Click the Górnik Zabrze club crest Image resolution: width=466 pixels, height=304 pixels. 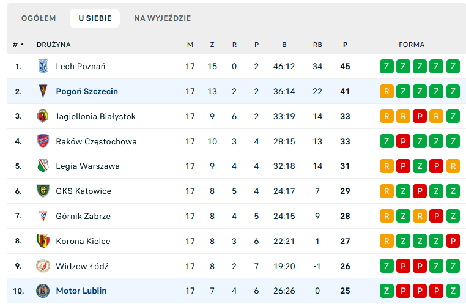[43, 216]
